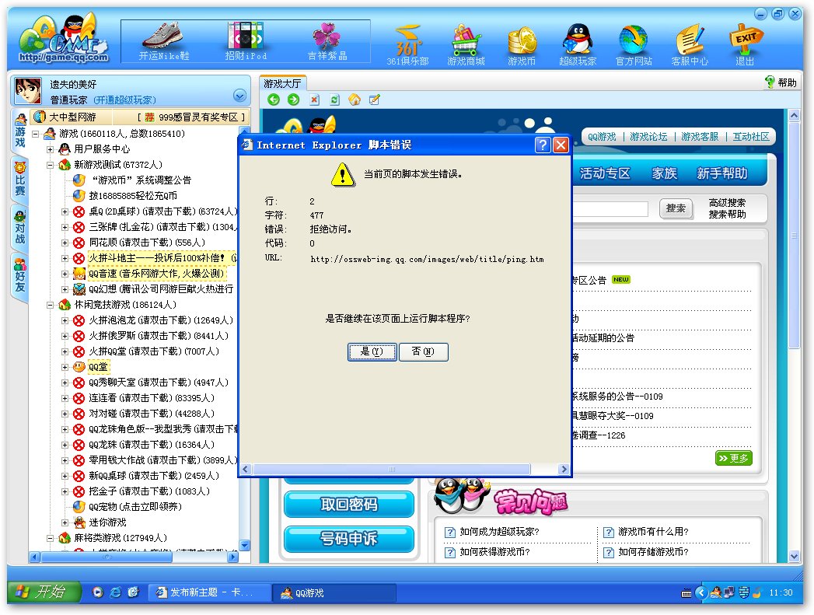Expand the 用户服务中心 tree node

50,149
